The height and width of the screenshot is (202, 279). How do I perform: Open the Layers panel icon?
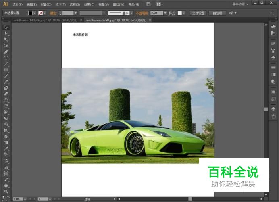[x=273, y=110]
